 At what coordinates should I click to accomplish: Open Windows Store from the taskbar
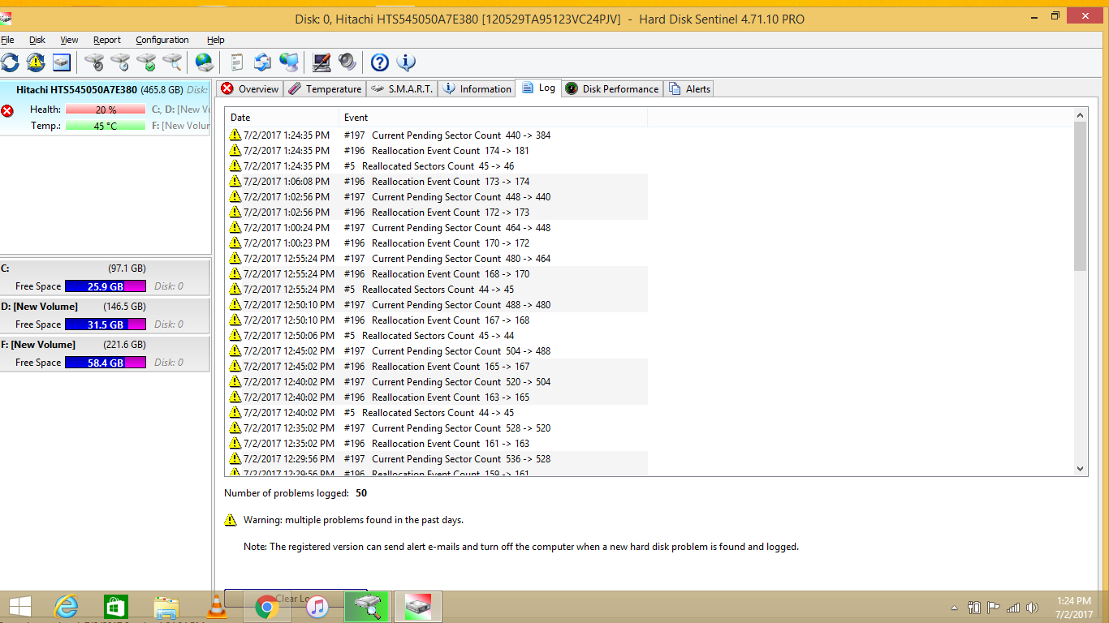[x=116, y=606]
